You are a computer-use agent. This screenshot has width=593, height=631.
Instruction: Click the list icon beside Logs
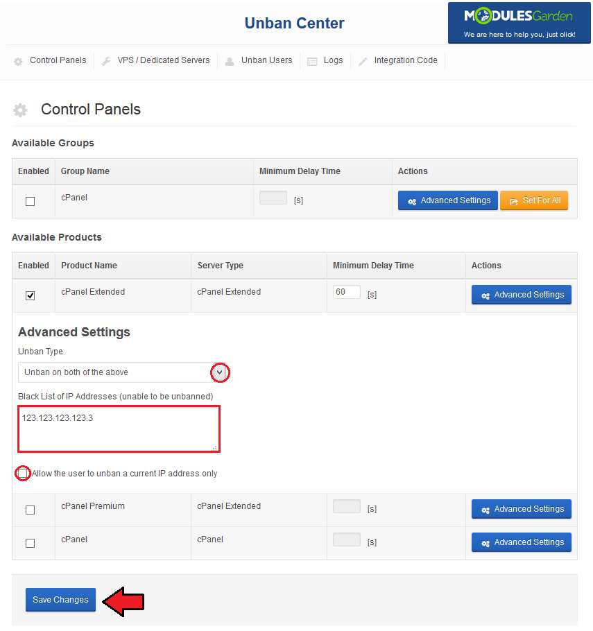[312, 62]
